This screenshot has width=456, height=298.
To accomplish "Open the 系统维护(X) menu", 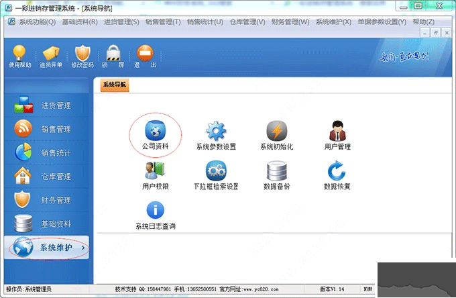I will pyautogui.click(x=333, y=22).
